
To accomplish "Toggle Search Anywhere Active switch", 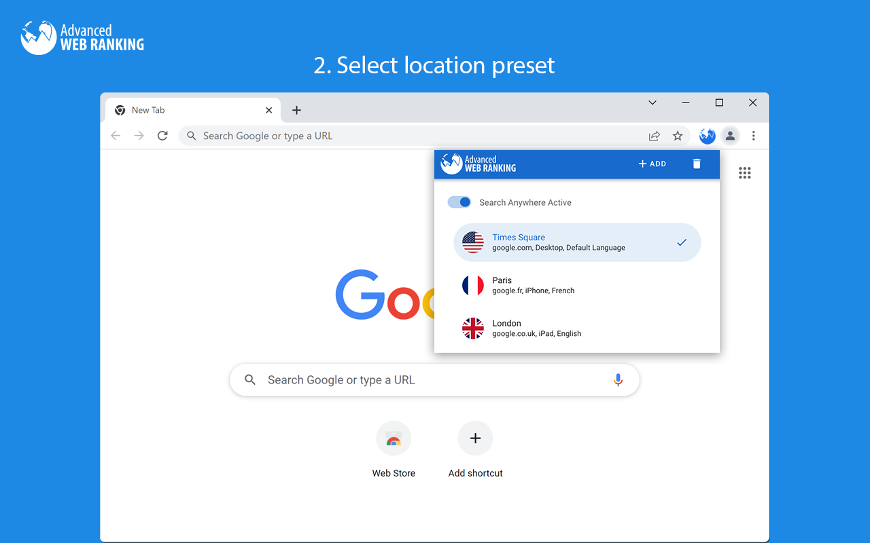I will [x=459, y=202].
